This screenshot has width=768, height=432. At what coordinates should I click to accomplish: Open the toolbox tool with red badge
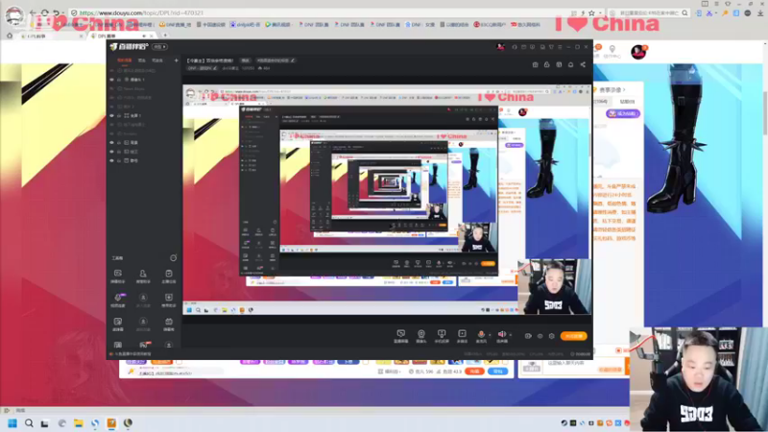point(144,345)
